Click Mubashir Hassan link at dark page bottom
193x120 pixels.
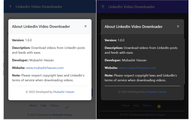(155, 115)
